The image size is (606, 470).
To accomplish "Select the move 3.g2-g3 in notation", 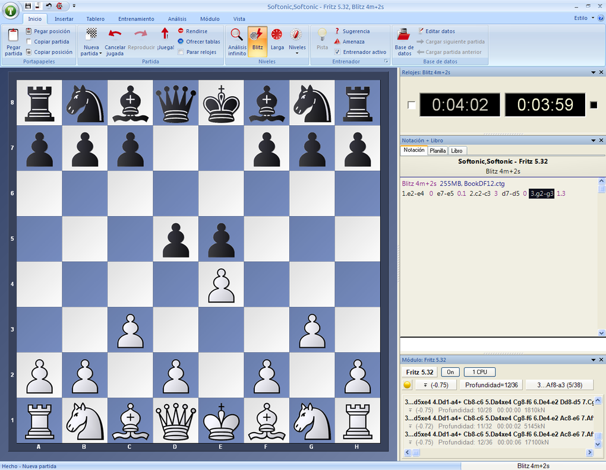I will coord(541,193).
